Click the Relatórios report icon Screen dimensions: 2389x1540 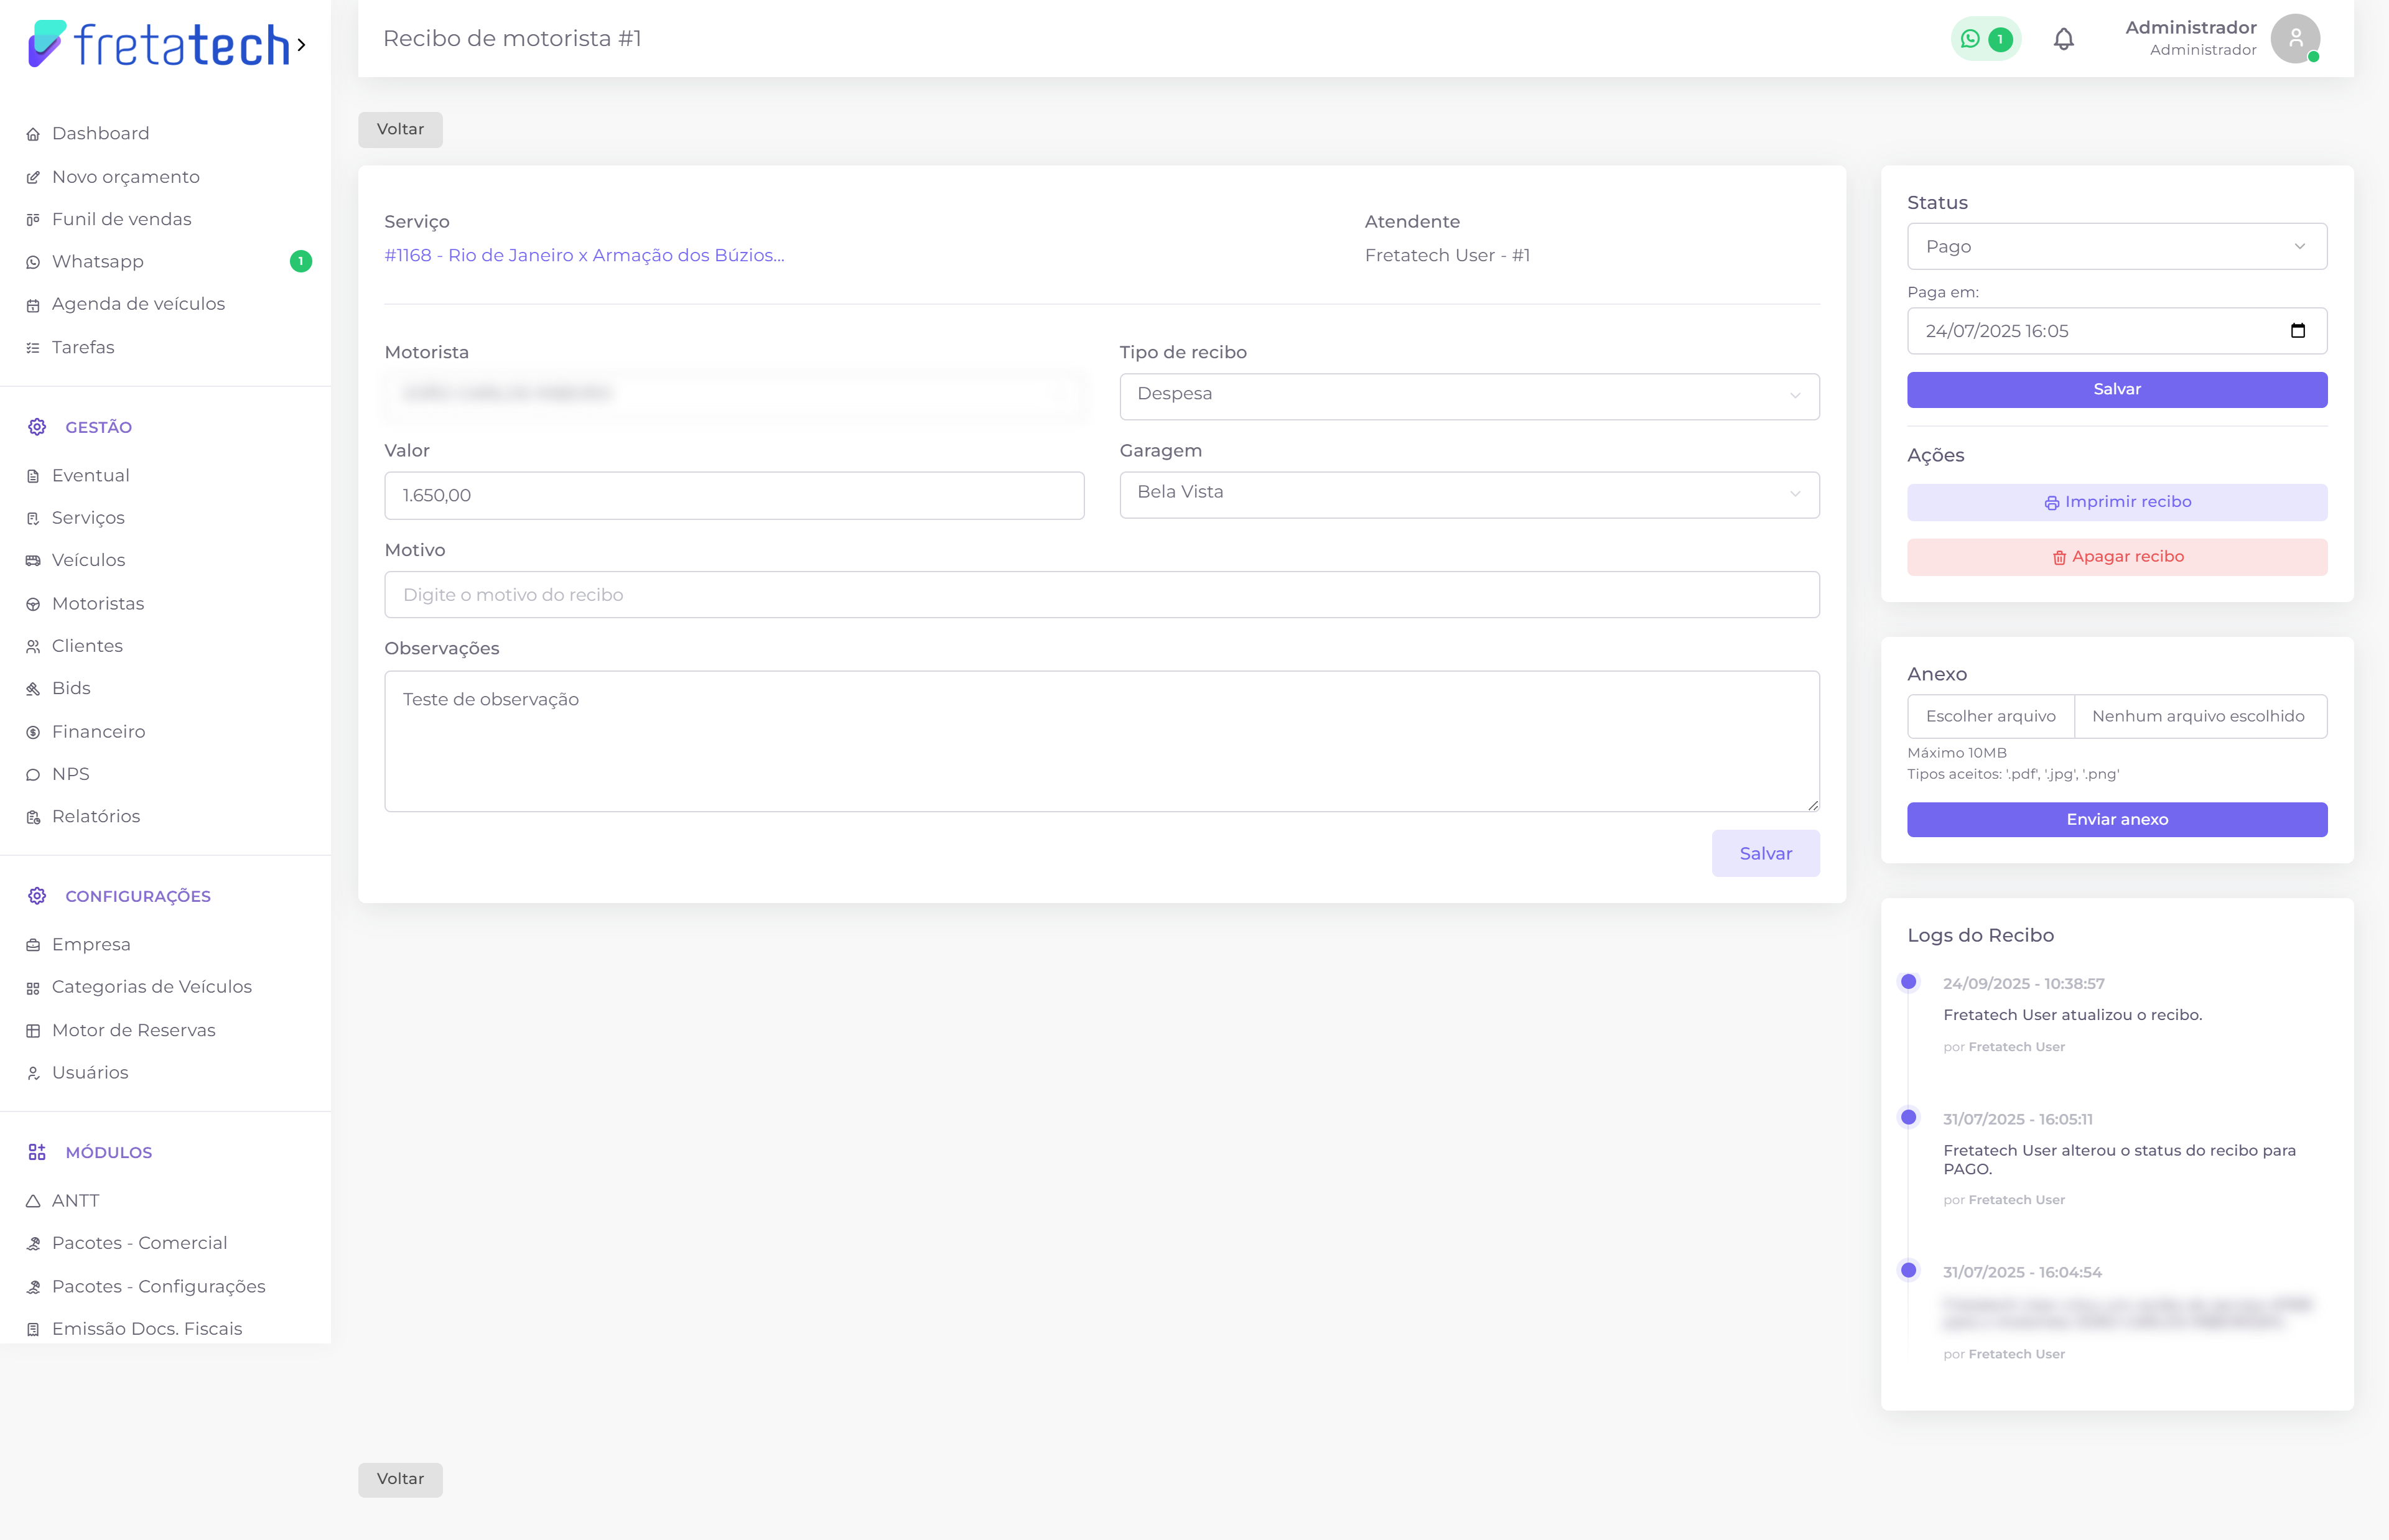33,817
